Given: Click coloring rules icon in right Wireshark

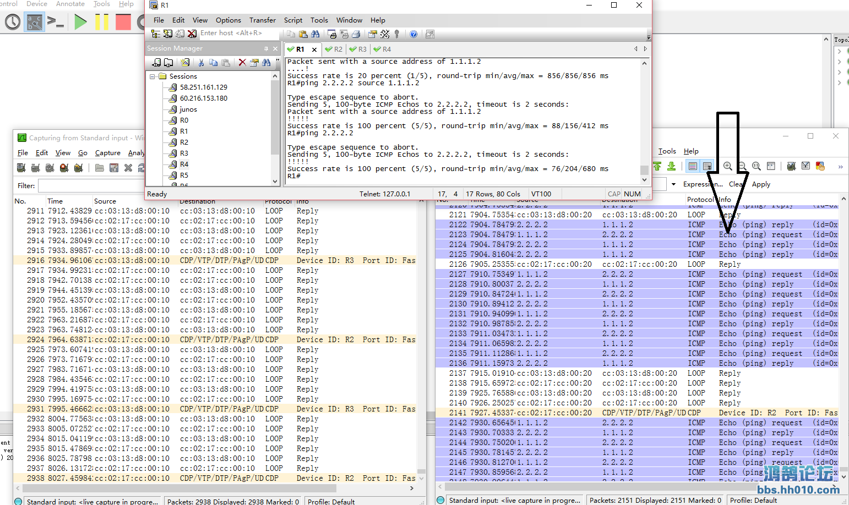Looking at the screenshot, I should coord(820,166).
